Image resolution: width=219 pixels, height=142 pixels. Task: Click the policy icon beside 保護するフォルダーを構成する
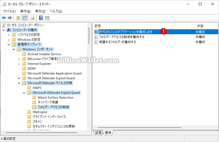point(96,42)
